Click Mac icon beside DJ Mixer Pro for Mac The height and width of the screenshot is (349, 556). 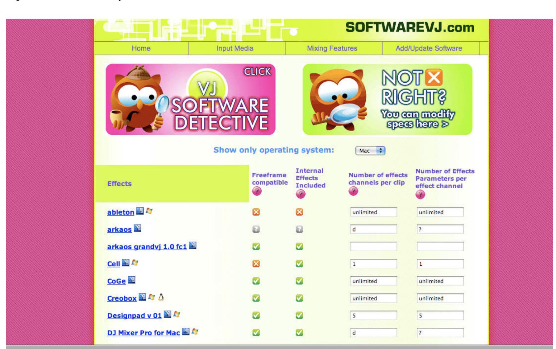(186, 332)
